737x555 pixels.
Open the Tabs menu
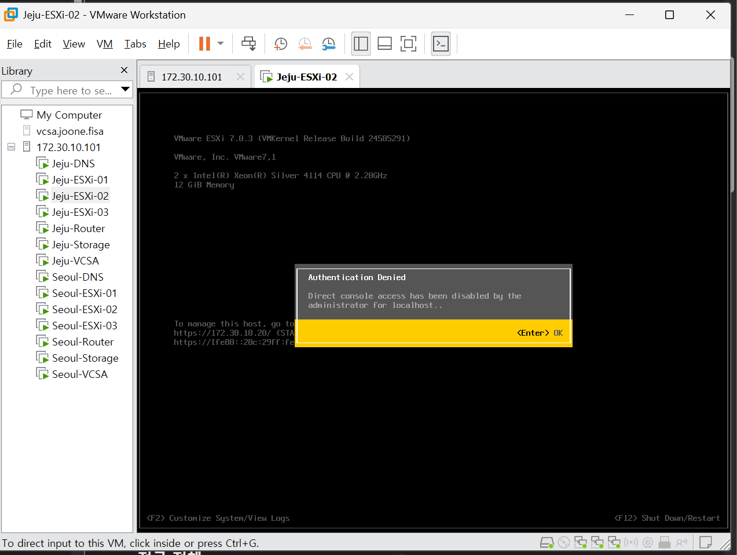(135, 44)
